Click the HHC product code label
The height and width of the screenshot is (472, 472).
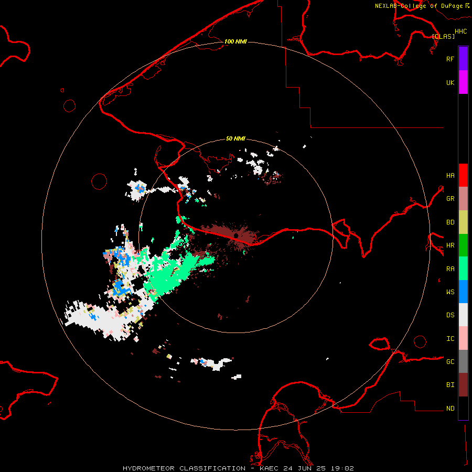[x=460, y=31]
